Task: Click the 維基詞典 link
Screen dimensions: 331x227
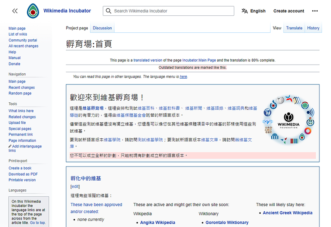Action: pyautogui.click(x=236, y=108)
